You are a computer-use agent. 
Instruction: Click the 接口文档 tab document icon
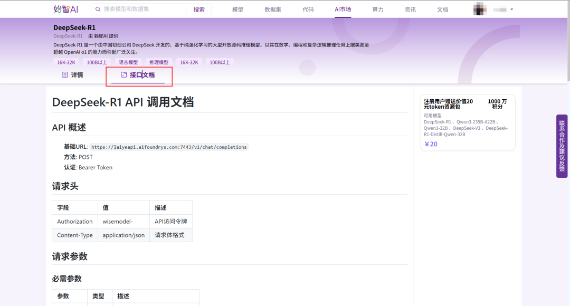coord(123,74)
